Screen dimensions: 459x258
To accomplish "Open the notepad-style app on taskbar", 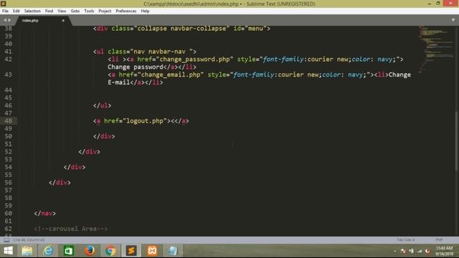I will [173, 251].
